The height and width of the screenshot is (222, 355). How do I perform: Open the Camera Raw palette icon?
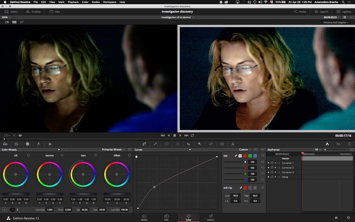pyautogui.click(x=5, y=144)
